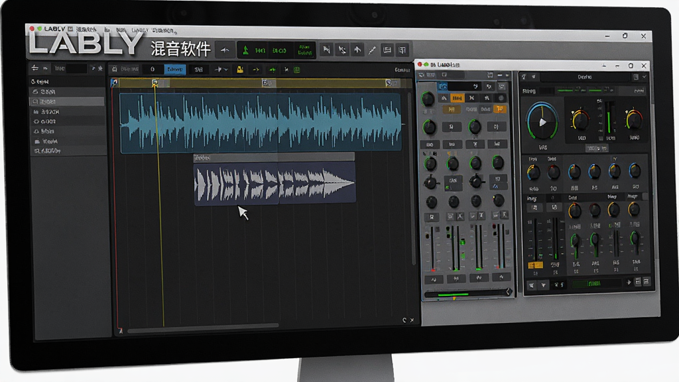Image resolution: width=679 pixels, height=382 pixels.
Task: Select the large blue waveform clip
Action: pos(261,123)
